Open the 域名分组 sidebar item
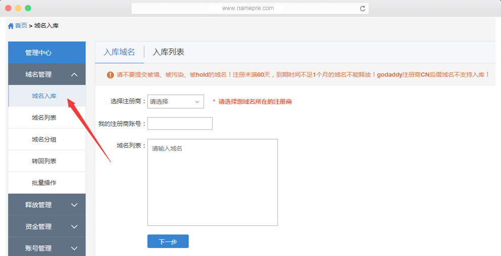 [44, 140]
